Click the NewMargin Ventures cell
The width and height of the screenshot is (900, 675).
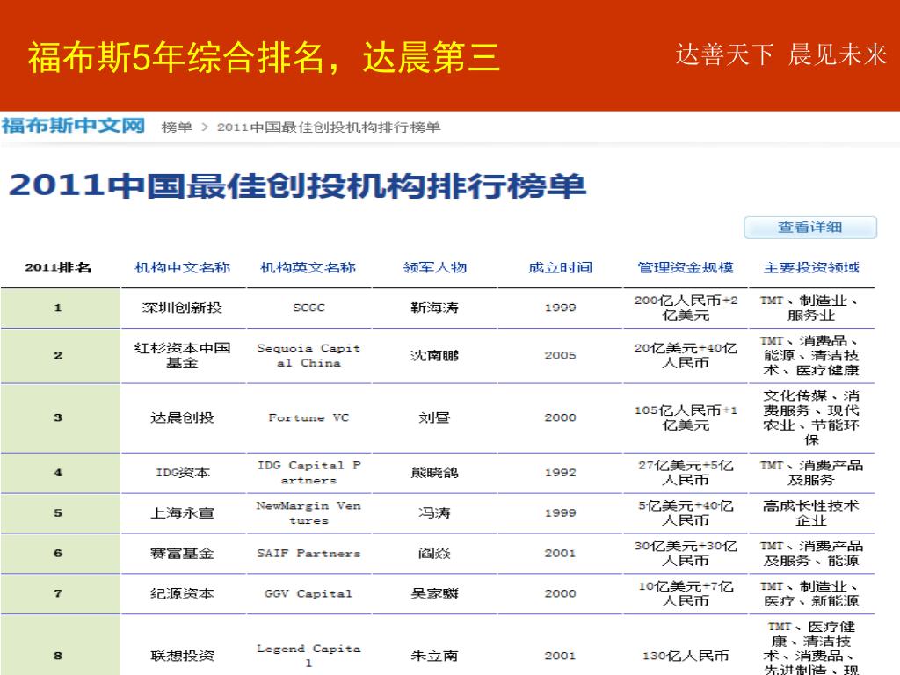308,513
